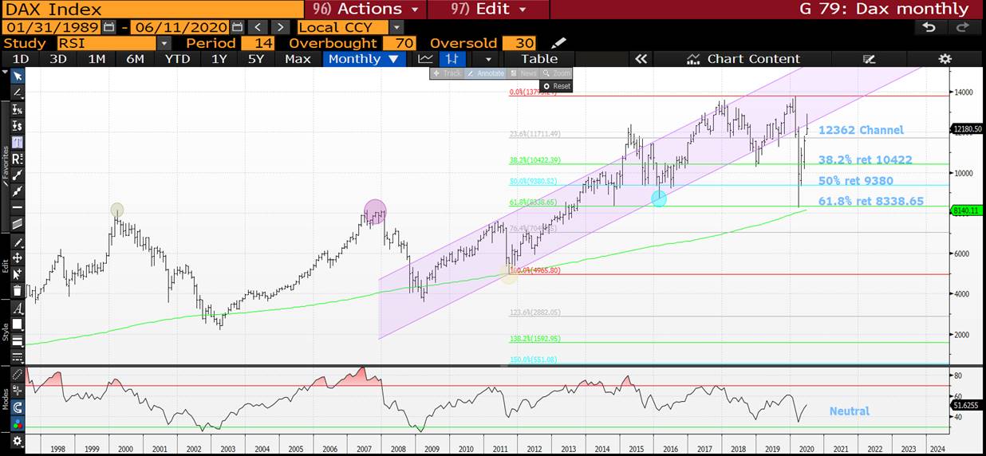This screenshot has width=986, height=456.
Task: Open the Chart Content panel
Action: 743,59
